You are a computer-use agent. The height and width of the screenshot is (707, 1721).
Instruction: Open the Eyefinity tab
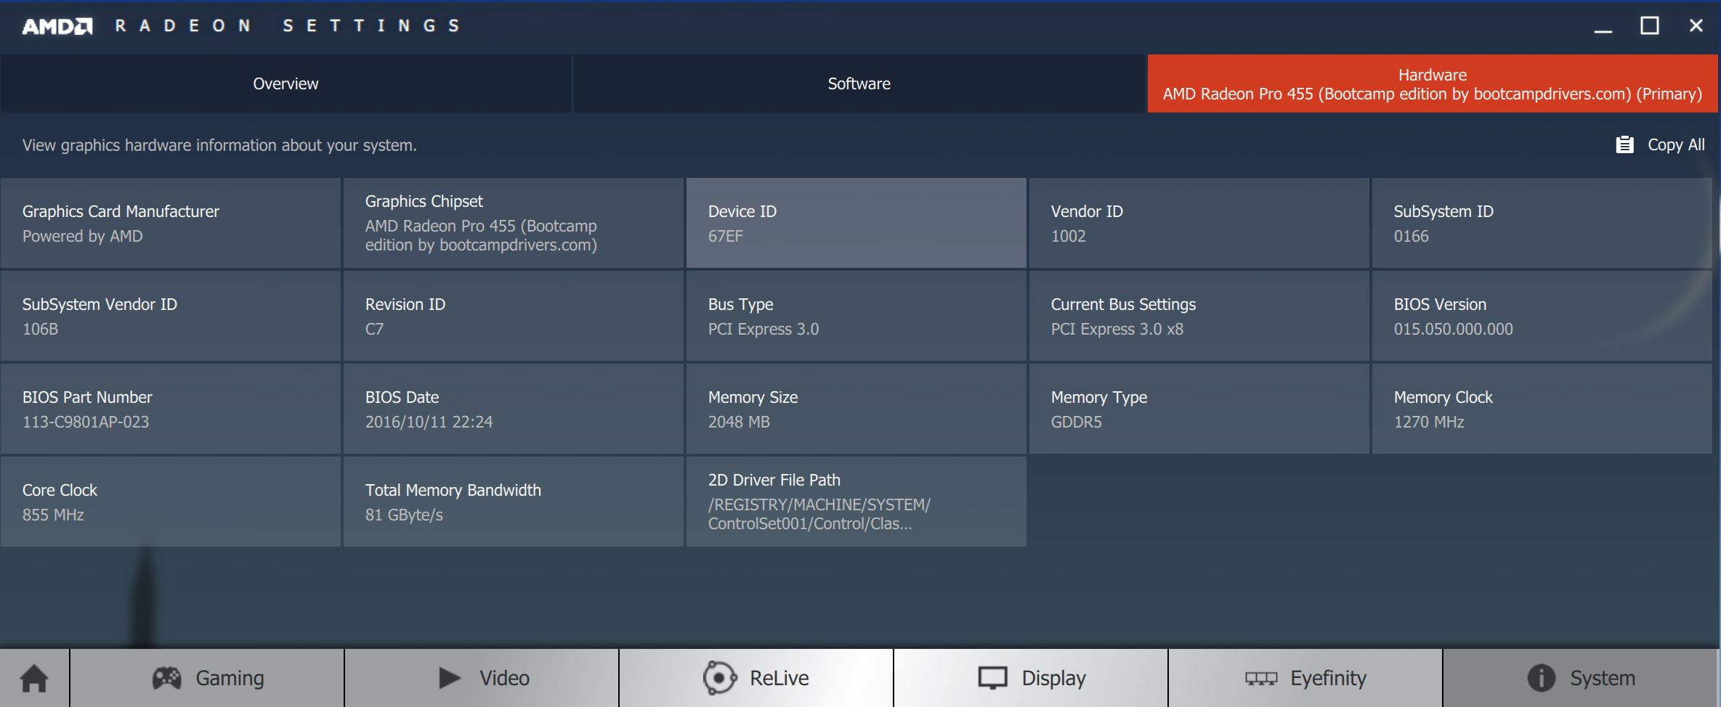[1305, 679]
